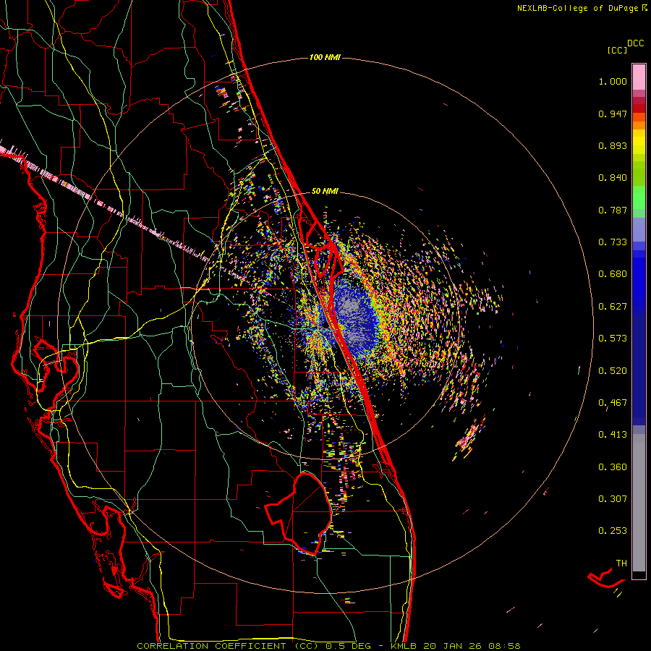Click the DCC product label
Image resolution: width=651 pixels, height=651 pixels.
[635, 43]
